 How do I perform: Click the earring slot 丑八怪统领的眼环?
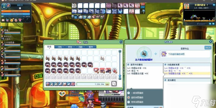tap(144, 53)
